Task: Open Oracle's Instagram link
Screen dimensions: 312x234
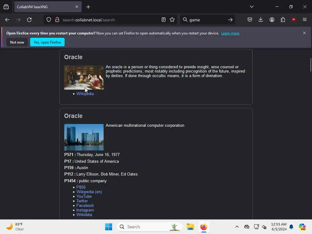Action: click(85, 210)
